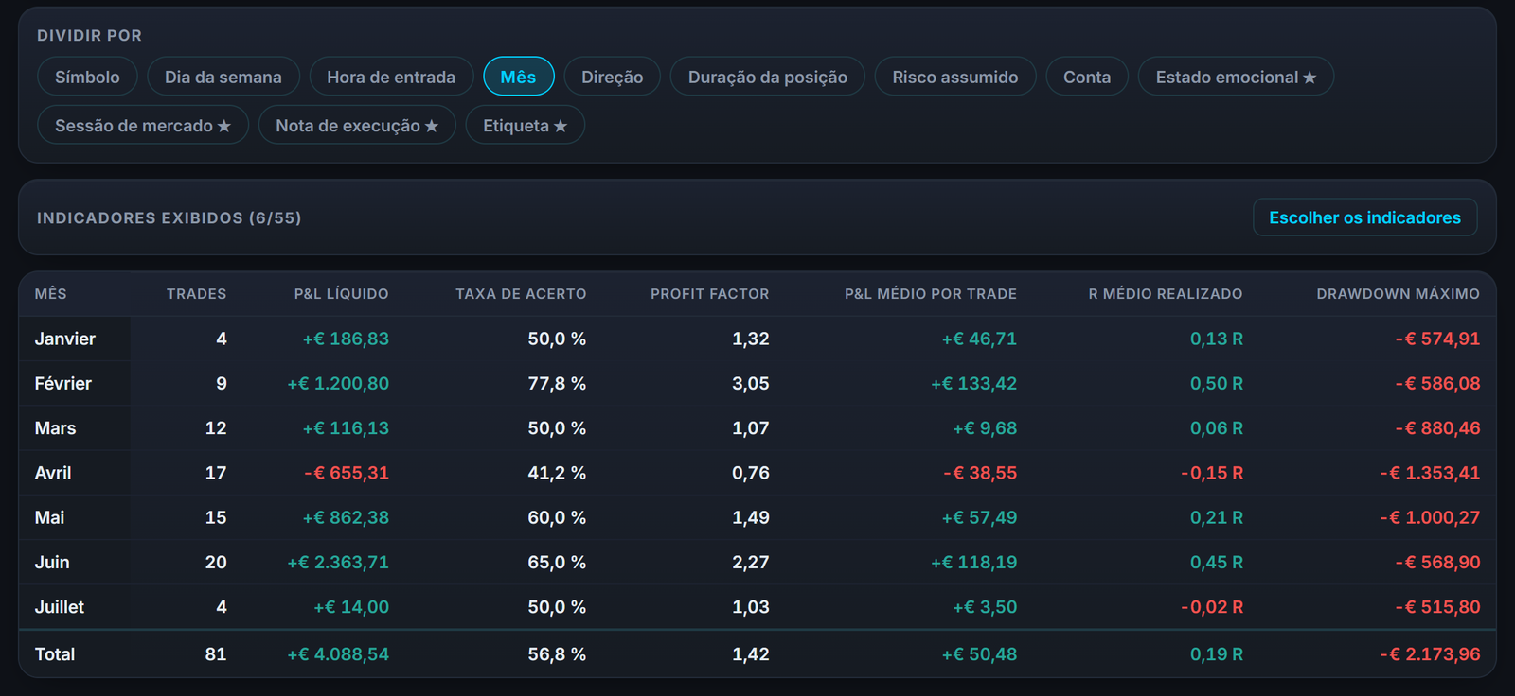Click total net P&L +€ 4.088,54
The height and width of the screenshot is (696, 1515).
[x=338, y=654]
